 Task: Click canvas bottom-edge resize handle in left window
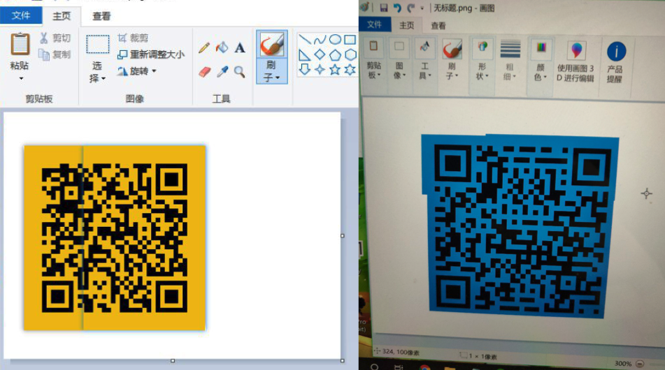173,361
